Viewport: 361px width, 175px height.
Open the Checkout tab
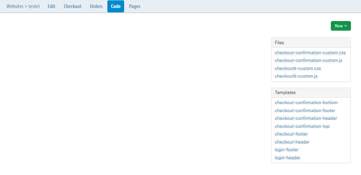(72, 6)
